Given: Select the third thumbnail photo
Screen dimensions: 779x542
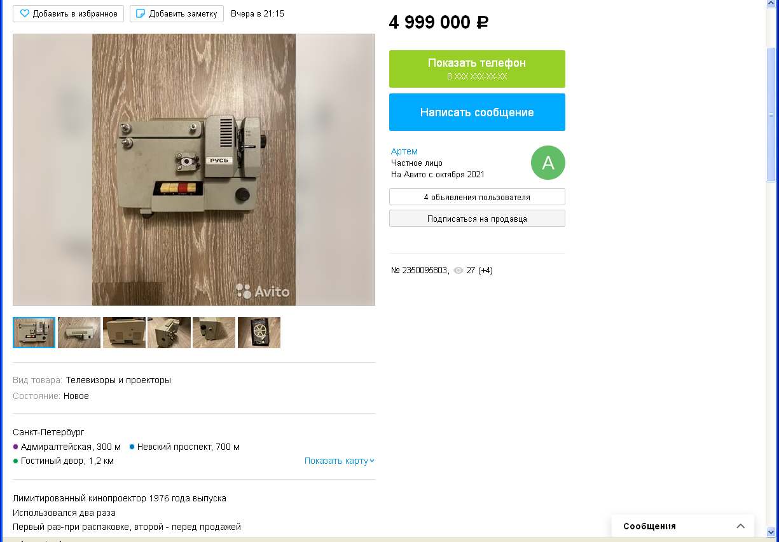Looking at the screenshot, I should pyautogui.click(x=124, y=332).
